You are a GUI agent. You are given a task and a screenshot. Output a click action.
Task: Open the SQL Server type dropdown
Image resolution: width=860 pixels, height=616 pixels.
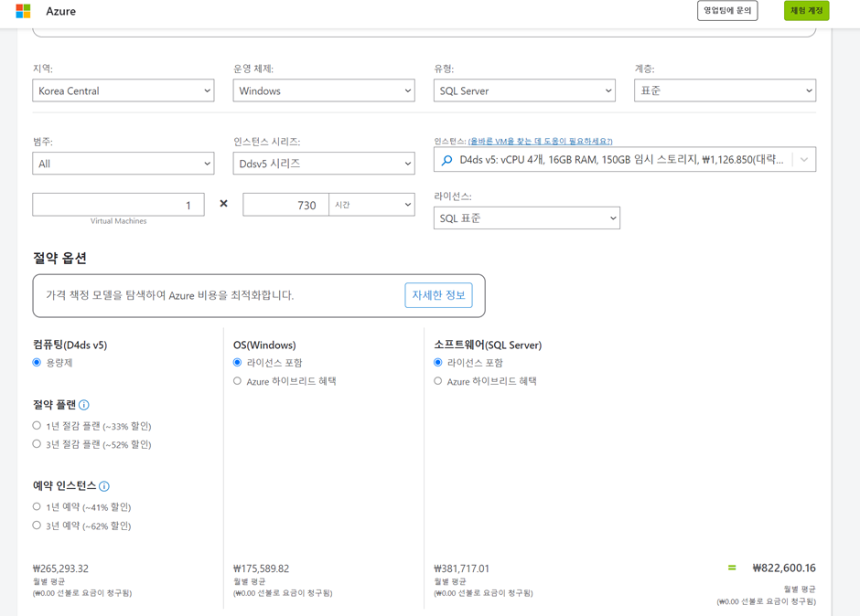pyautogui.click(x=524, y=90)
